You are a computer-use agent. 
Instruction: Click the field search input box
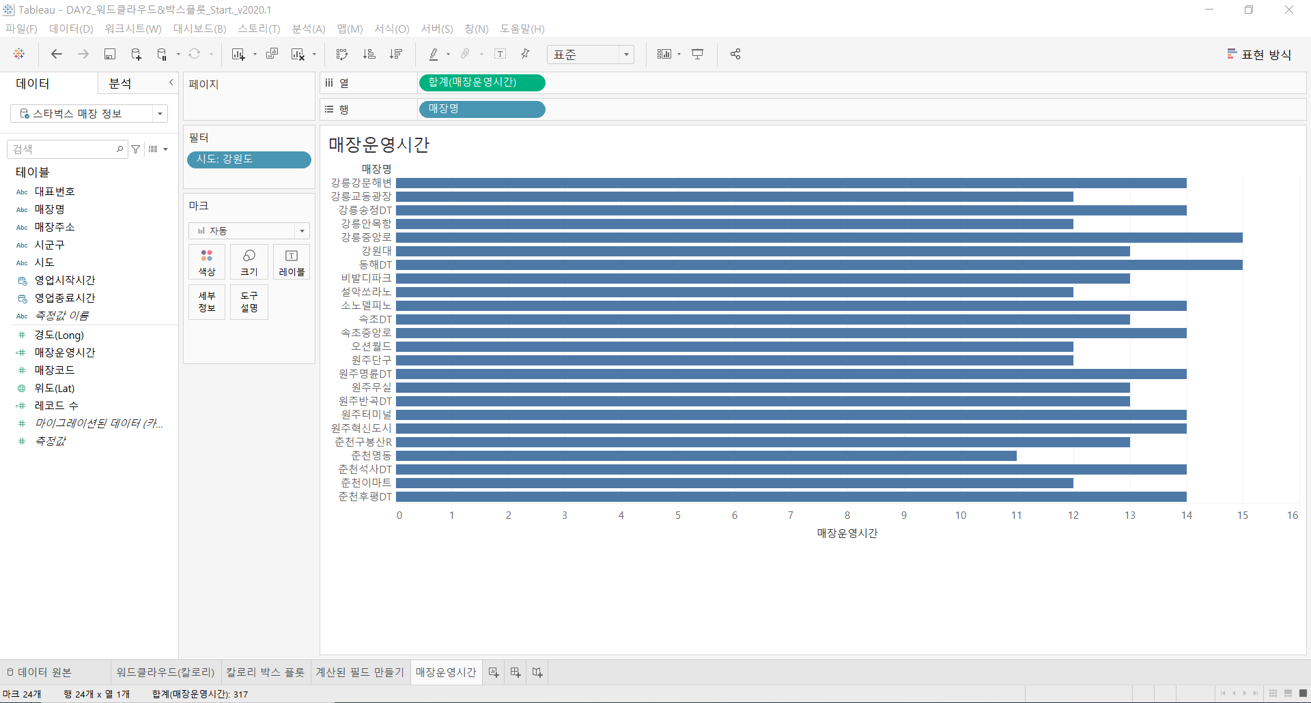[x=67, y=149]
